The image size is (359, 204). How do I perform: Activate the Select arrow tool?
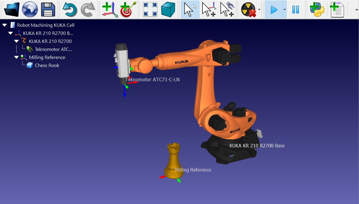coord(190,10)
